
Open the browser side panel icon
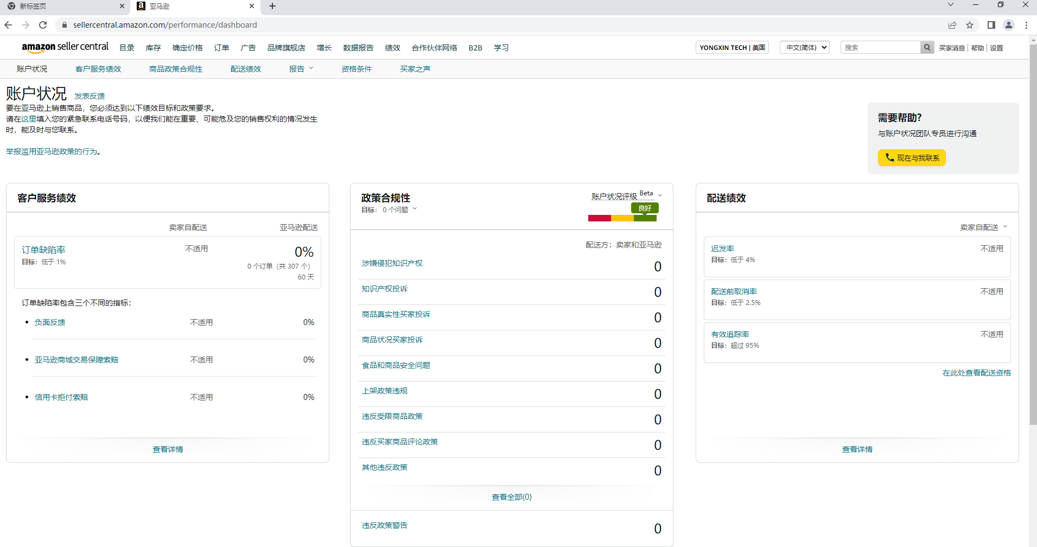pyautogui.click(x=990, y=25)
